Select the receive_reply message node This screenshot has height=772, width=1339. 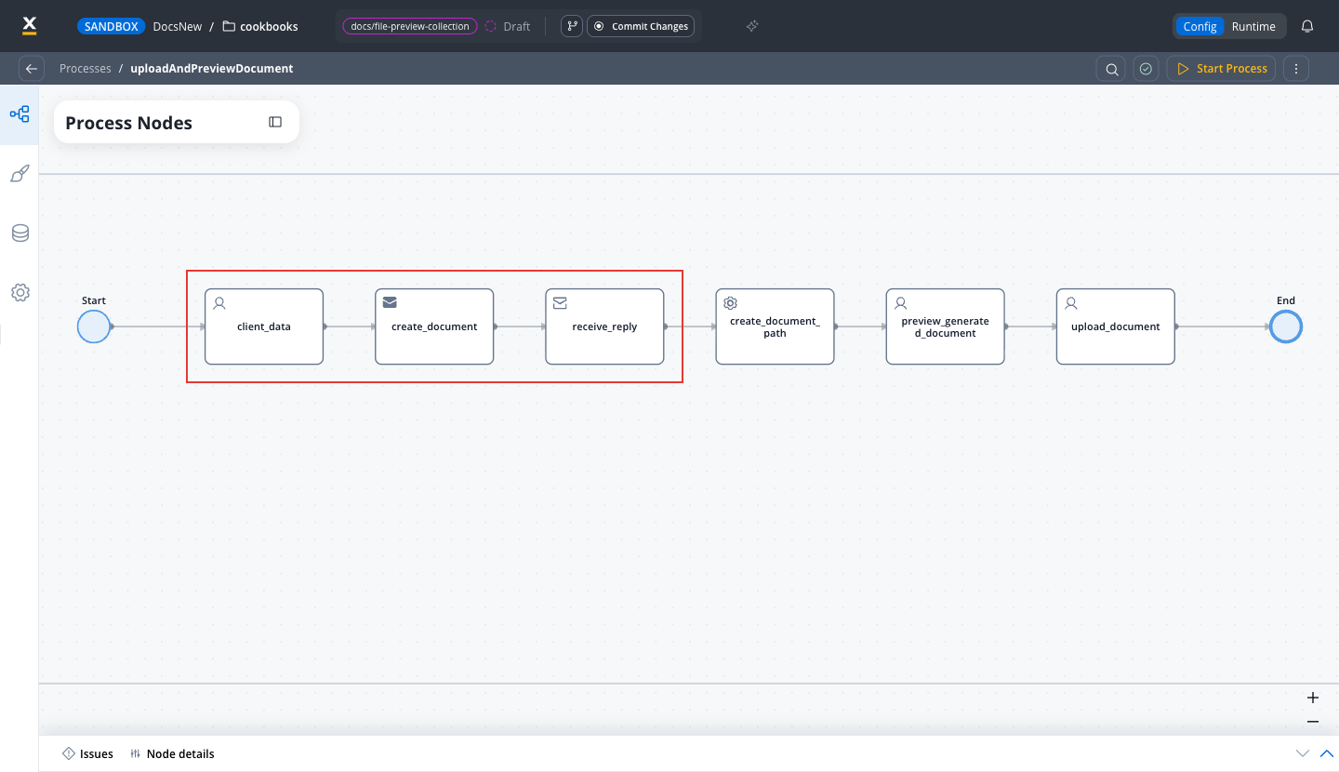point(604,326)
